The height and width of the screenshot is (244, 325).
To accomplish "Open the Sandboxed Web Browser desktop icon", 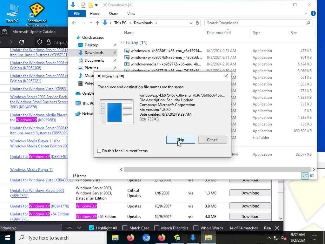I will [x=37, y=15].
